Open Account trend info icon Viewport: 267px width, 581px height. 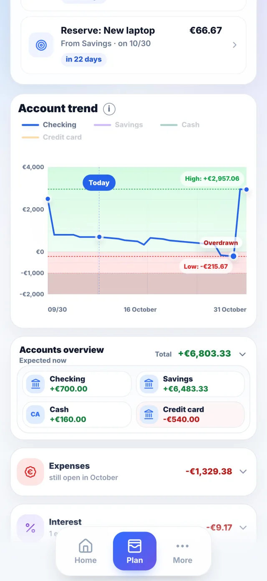(x=109, y=109)
